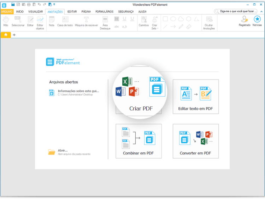Screen dimensions: 265x199
Task: Click the Highlight H icon
Action: (x=117, y=19)
